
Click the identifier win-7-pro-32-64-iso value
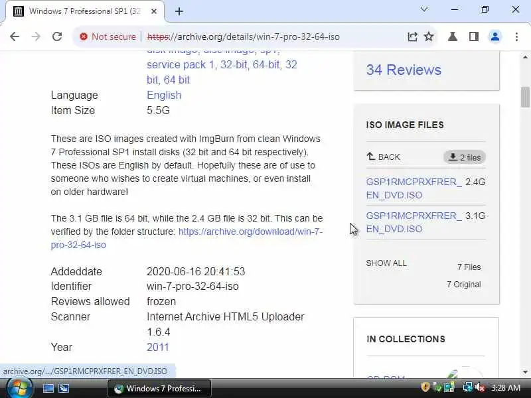click(x=192, y=287)
